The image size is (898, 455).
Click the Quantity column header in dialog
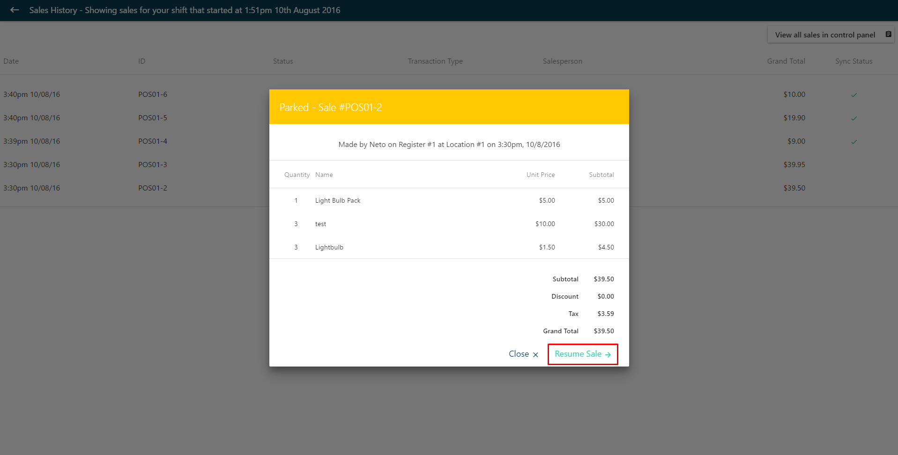(297, 175)
